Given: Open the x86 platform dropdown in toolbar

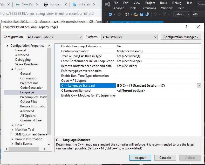Looking at the screenshot, I should point(198,14).
